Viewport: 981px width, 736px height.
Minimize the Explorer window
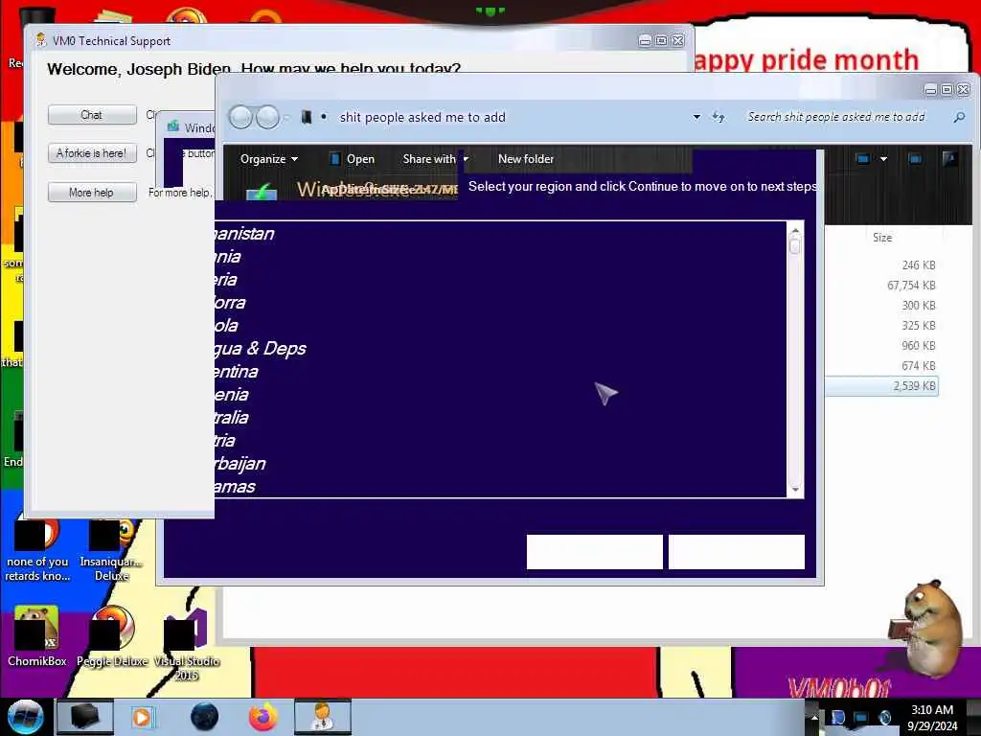coord(930,90)
